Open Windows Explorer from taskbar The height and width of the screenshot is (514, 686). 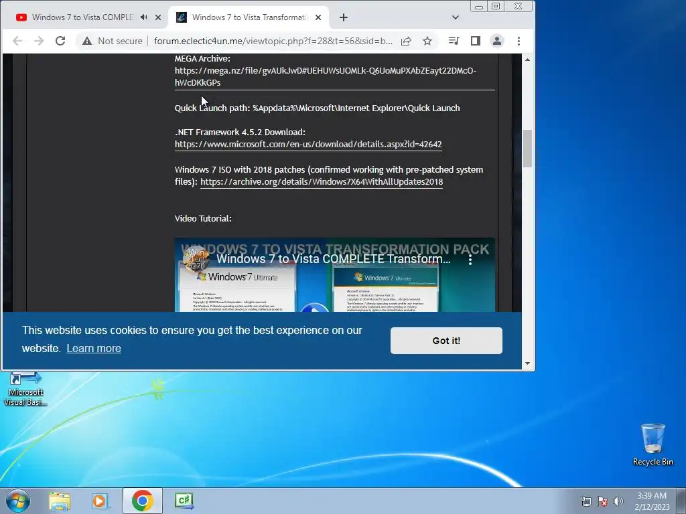(x=60, y=501)
